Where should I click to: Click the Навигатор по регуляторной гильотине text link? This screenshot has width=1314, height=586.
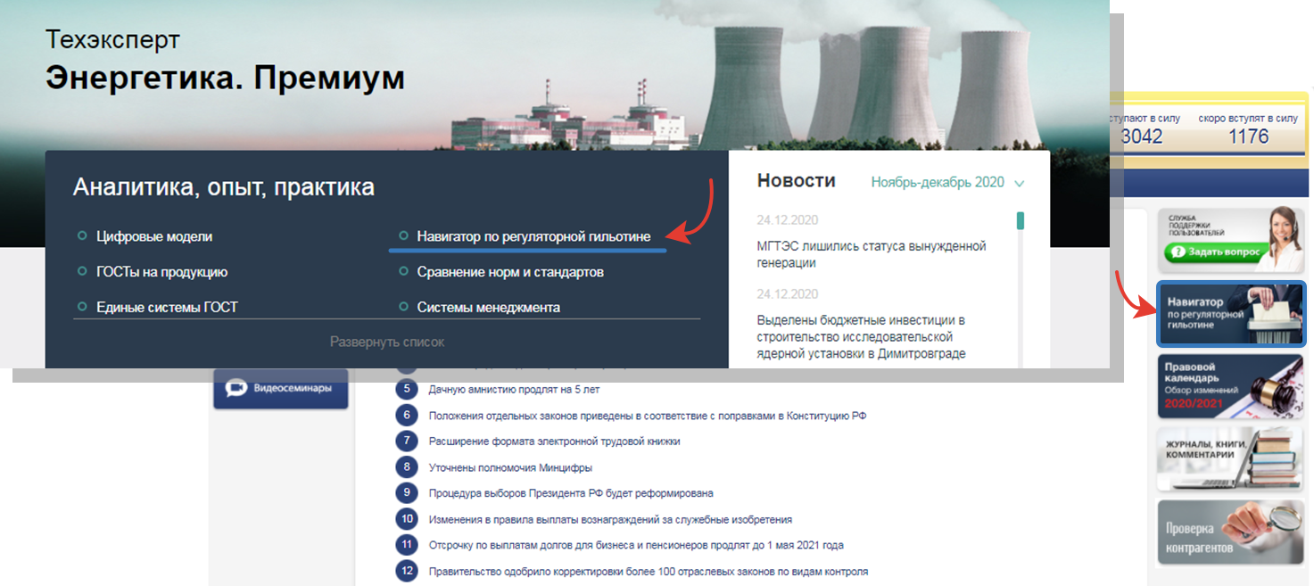tap(533, 236)
